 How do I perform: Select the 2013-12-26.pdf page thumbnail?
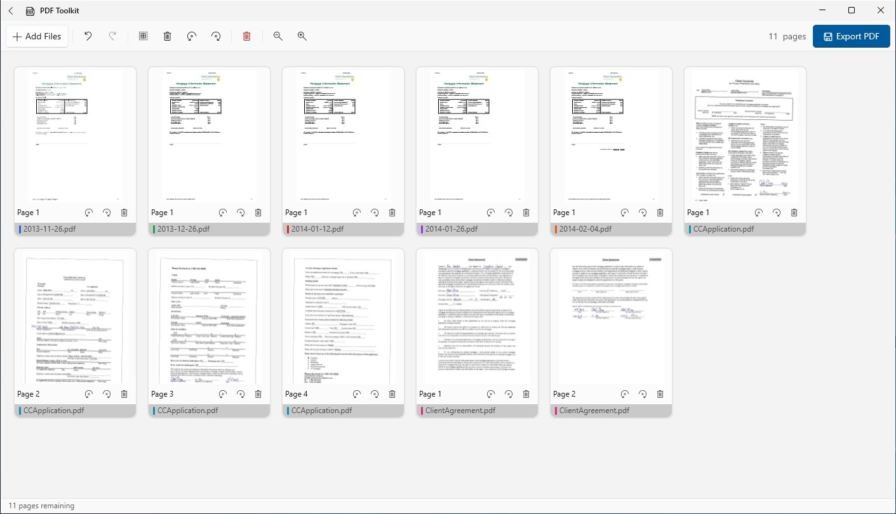coord(210,136)
